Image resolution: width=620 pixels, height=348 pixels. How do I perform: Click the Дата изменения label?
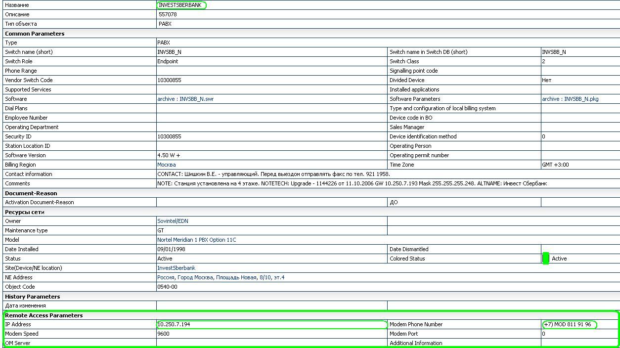click(25, 305)
